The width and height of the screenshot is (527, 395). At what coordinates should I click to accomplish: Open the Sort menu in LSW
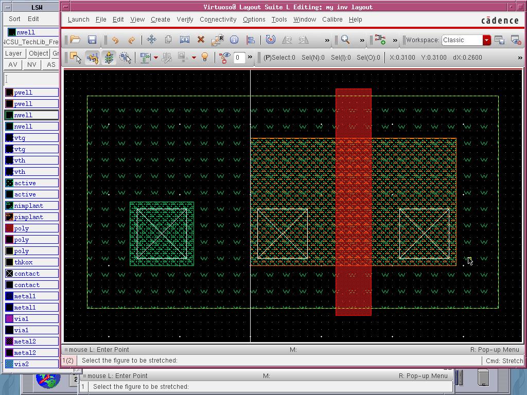[14, 19]
